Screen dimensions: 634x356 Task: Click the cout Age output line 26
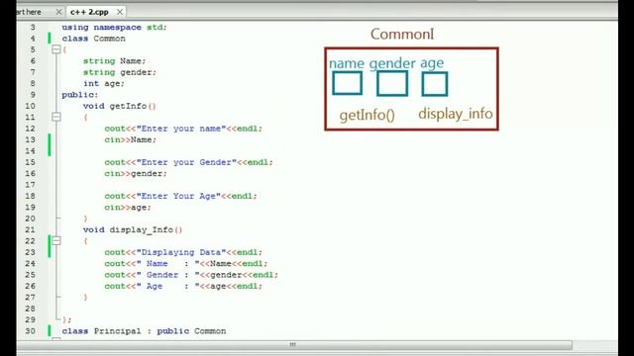pos(183,286)
